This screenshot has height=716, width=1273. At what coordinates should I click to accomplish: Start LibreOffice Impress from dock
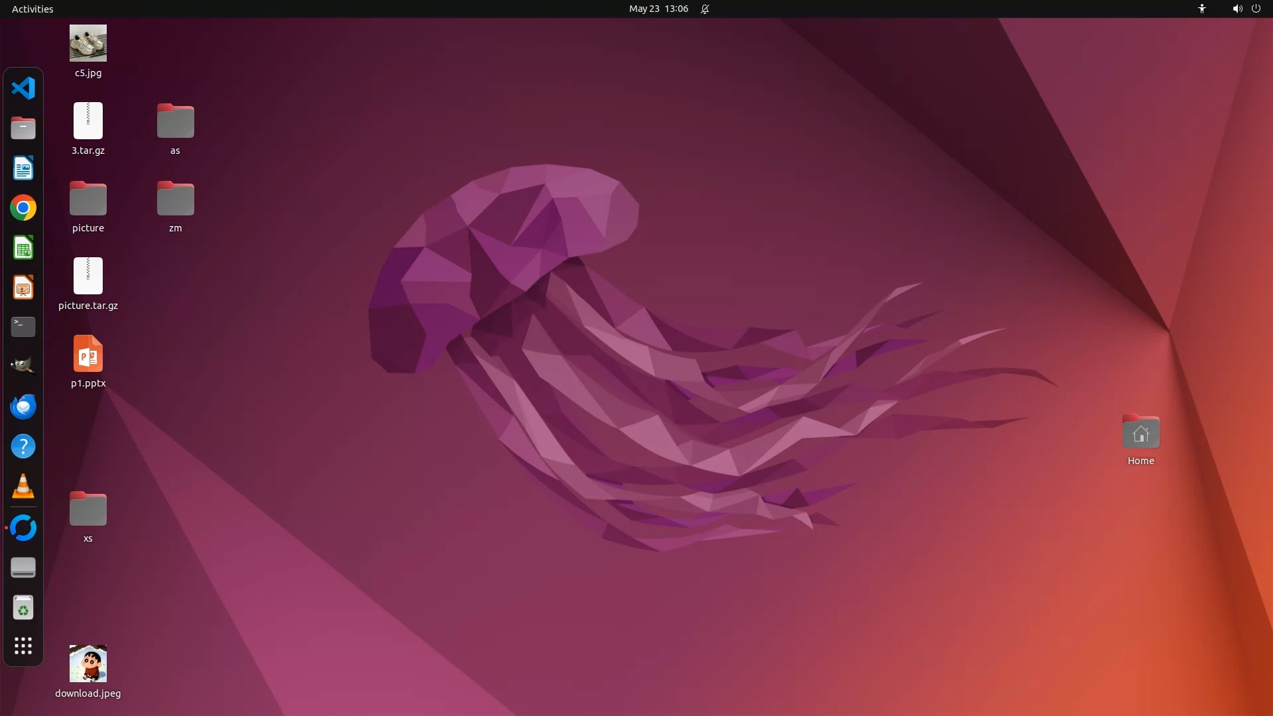tap(23, 288)
